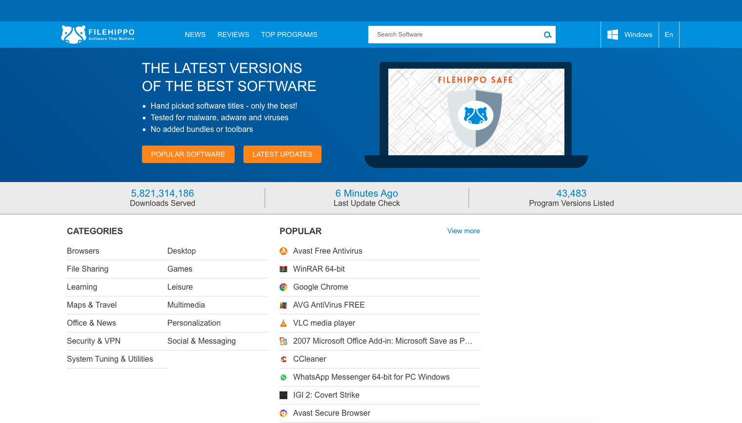The image size is (742, 423).
Task: Open the Games category
Action: click(180, 269)
